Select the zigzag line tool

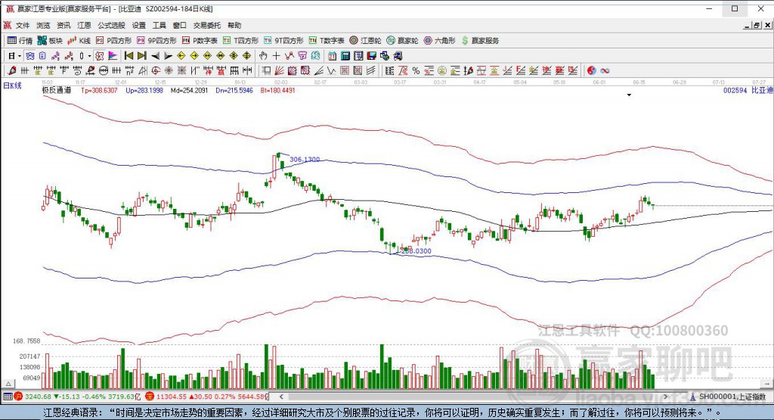coord(331,70)
